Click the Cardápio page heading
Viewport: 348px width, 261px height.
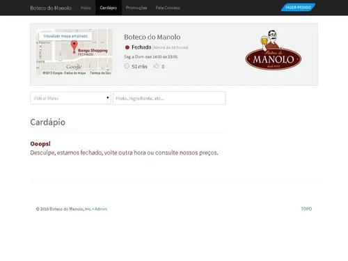coord(48,122)
